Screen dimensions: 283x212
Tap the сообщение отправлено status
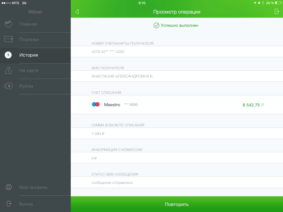pyautogui.click(x=112, y=183)
